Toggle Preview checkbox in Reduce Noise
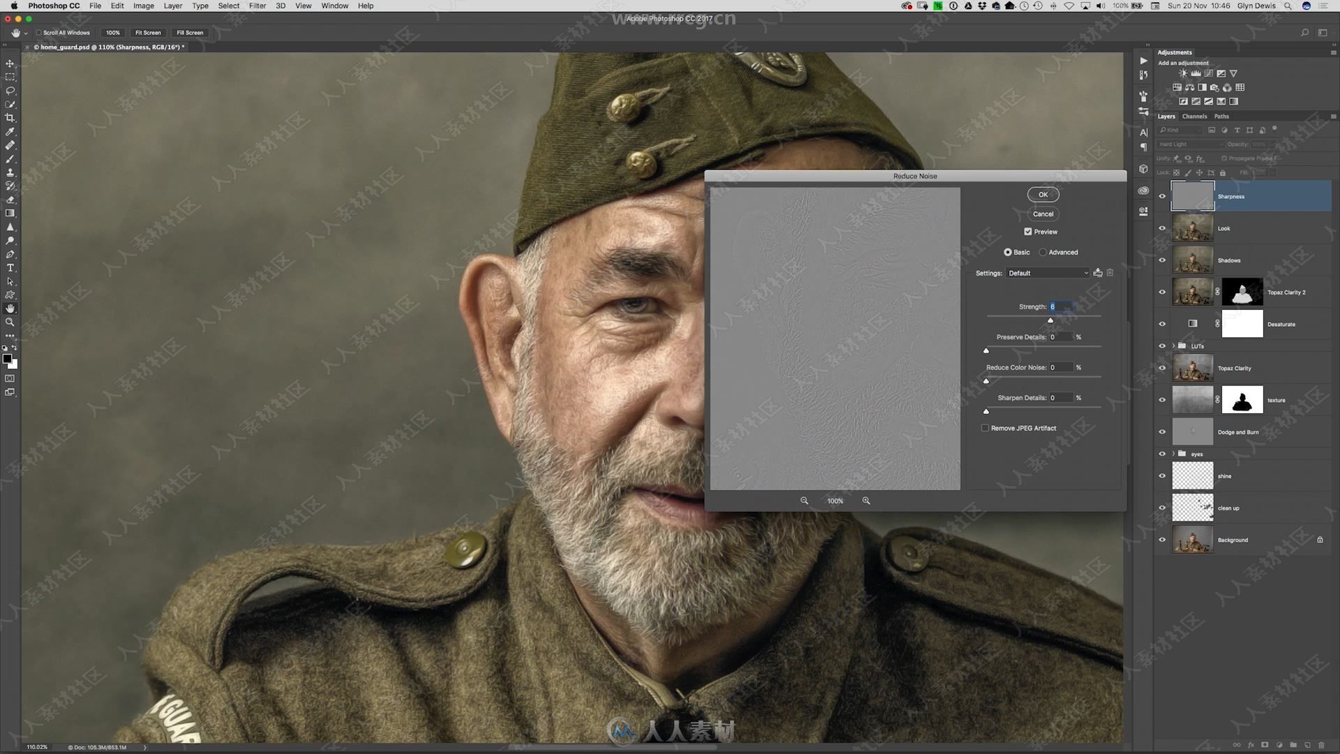Viewport: 1340px width, 754px height. (1028, 231)
